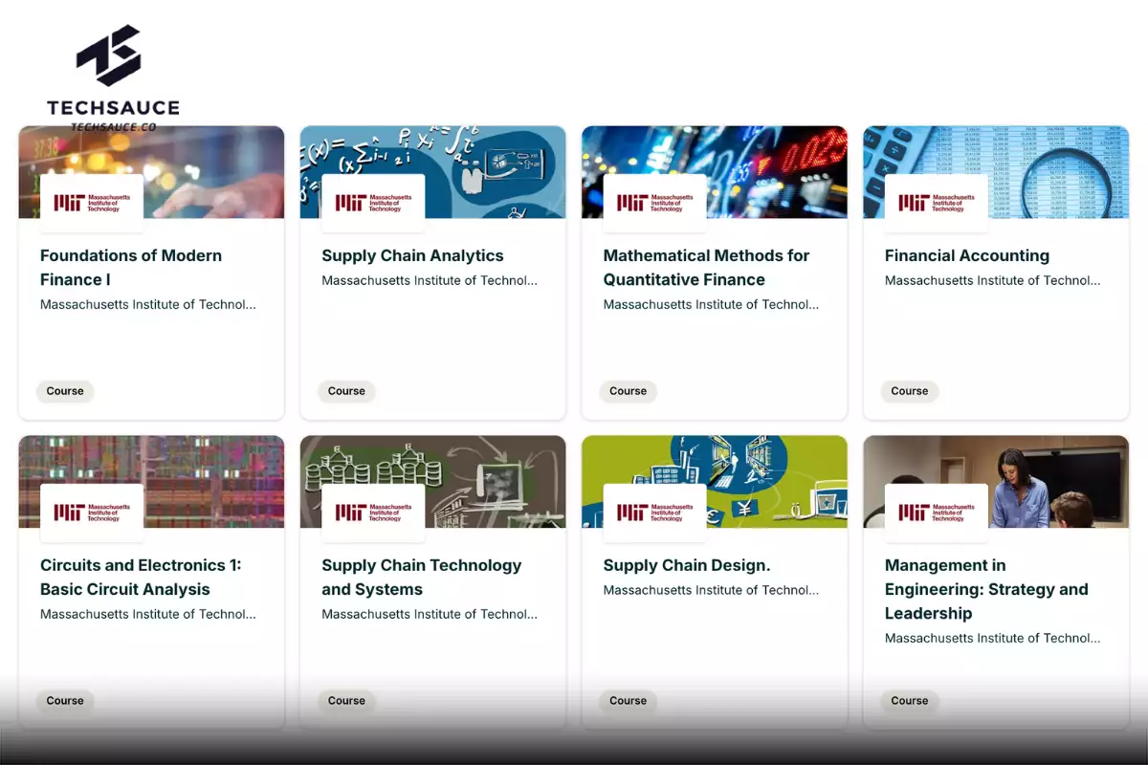Click Course tag on Financial Accounting card
This screenshot has height=765, width=1148.
[909, 391]
